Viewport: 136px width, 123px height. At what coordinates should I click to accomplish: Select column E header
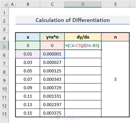pyautogui.click(x=115, y=4)
